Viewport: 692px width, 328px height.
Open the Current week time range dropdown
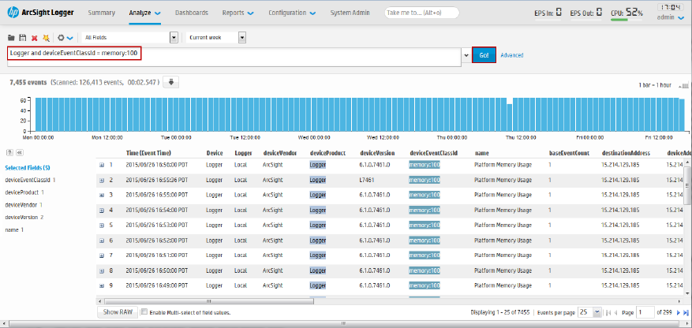(242, 38)
